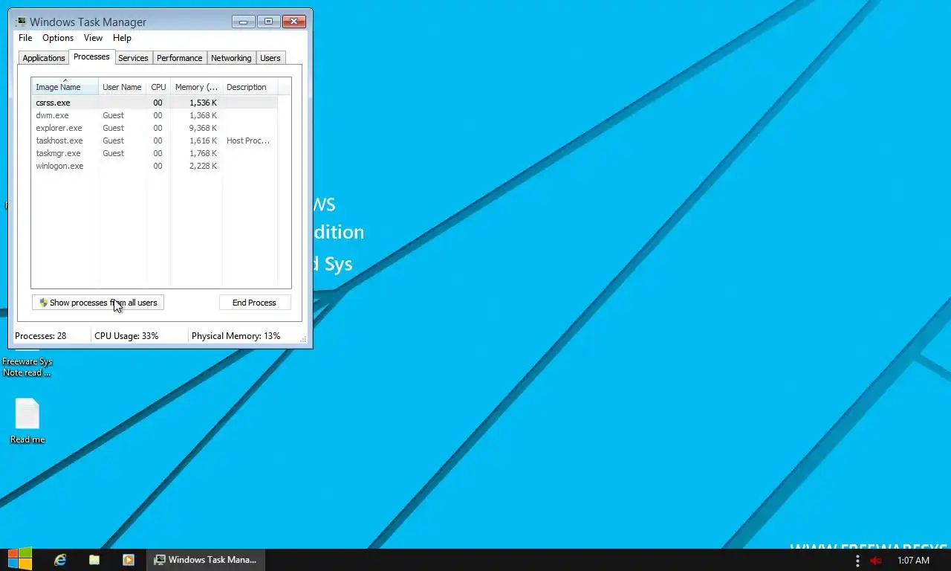Maximize the Task Manager window
Viewport: 951px width, 571px height.
[268, 22]
